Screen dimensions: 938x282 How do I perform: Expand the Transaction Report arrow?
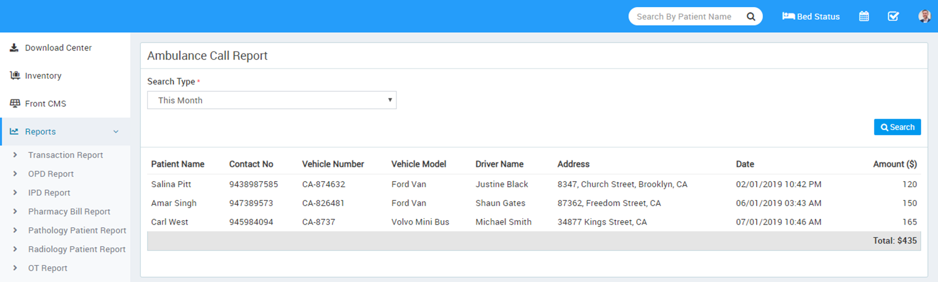[15, 155]
